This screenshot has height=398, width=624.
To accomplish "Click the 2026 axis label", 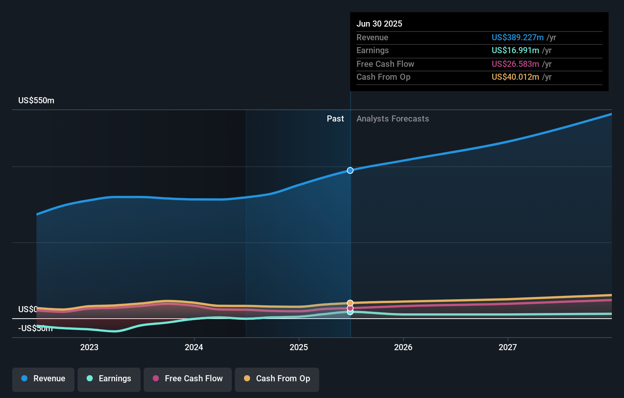I will (404, 347).
